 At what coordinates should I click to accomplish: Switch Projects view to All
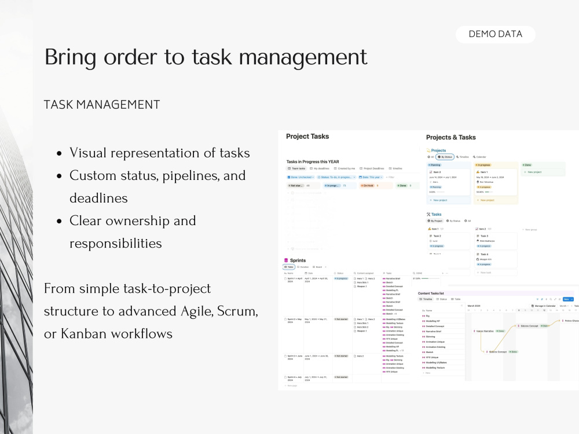[431, 157]
